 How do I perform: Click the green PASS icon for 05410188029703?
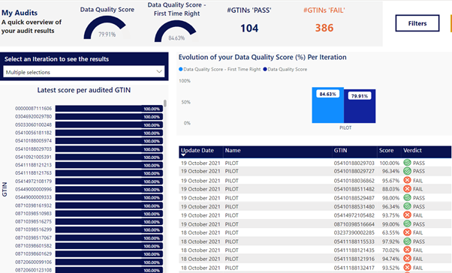point(407,163)
